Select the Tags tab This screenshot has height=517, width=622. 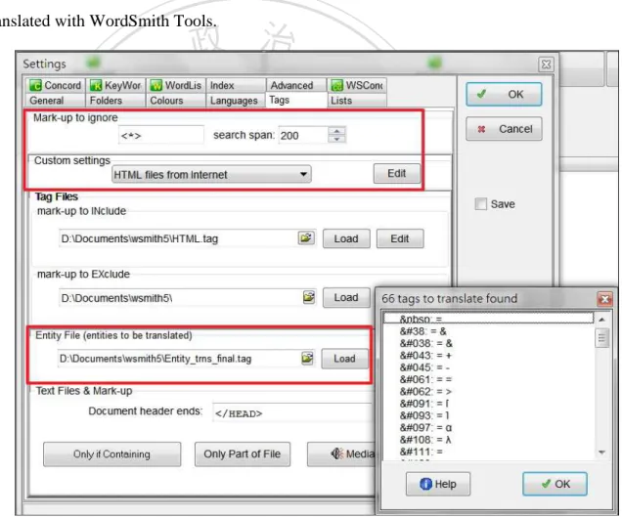(296, 100)
